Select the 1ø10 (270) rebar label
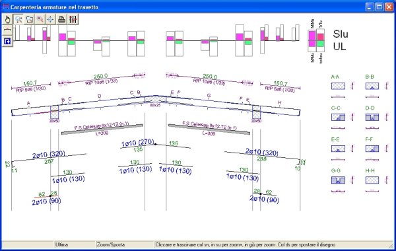This screenshot has height=251, width=396. pyautogui.click(x=137, y=143)
